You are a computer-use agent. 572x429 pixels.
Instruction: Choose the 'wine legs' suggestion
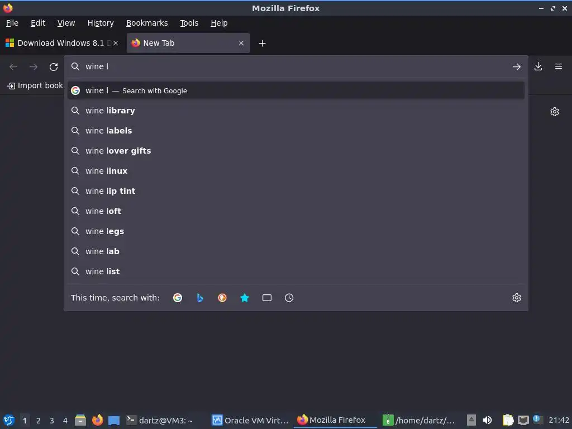296,231
